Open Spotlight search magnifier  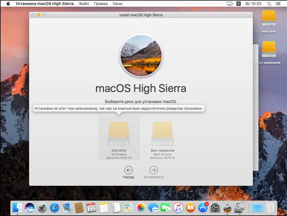269,3
